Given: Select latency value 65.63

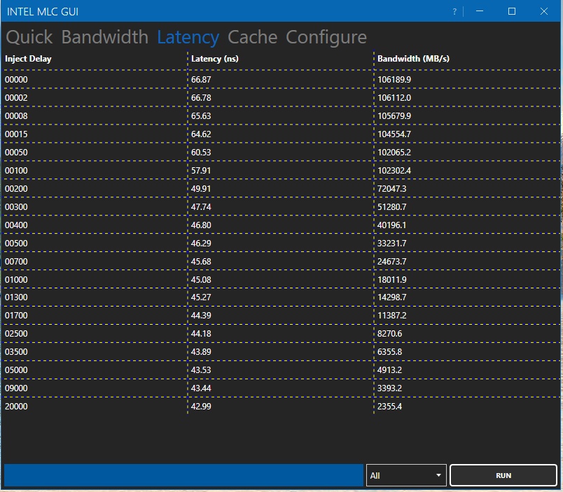Looking at the screenshot, I should [x=201, y=116].
